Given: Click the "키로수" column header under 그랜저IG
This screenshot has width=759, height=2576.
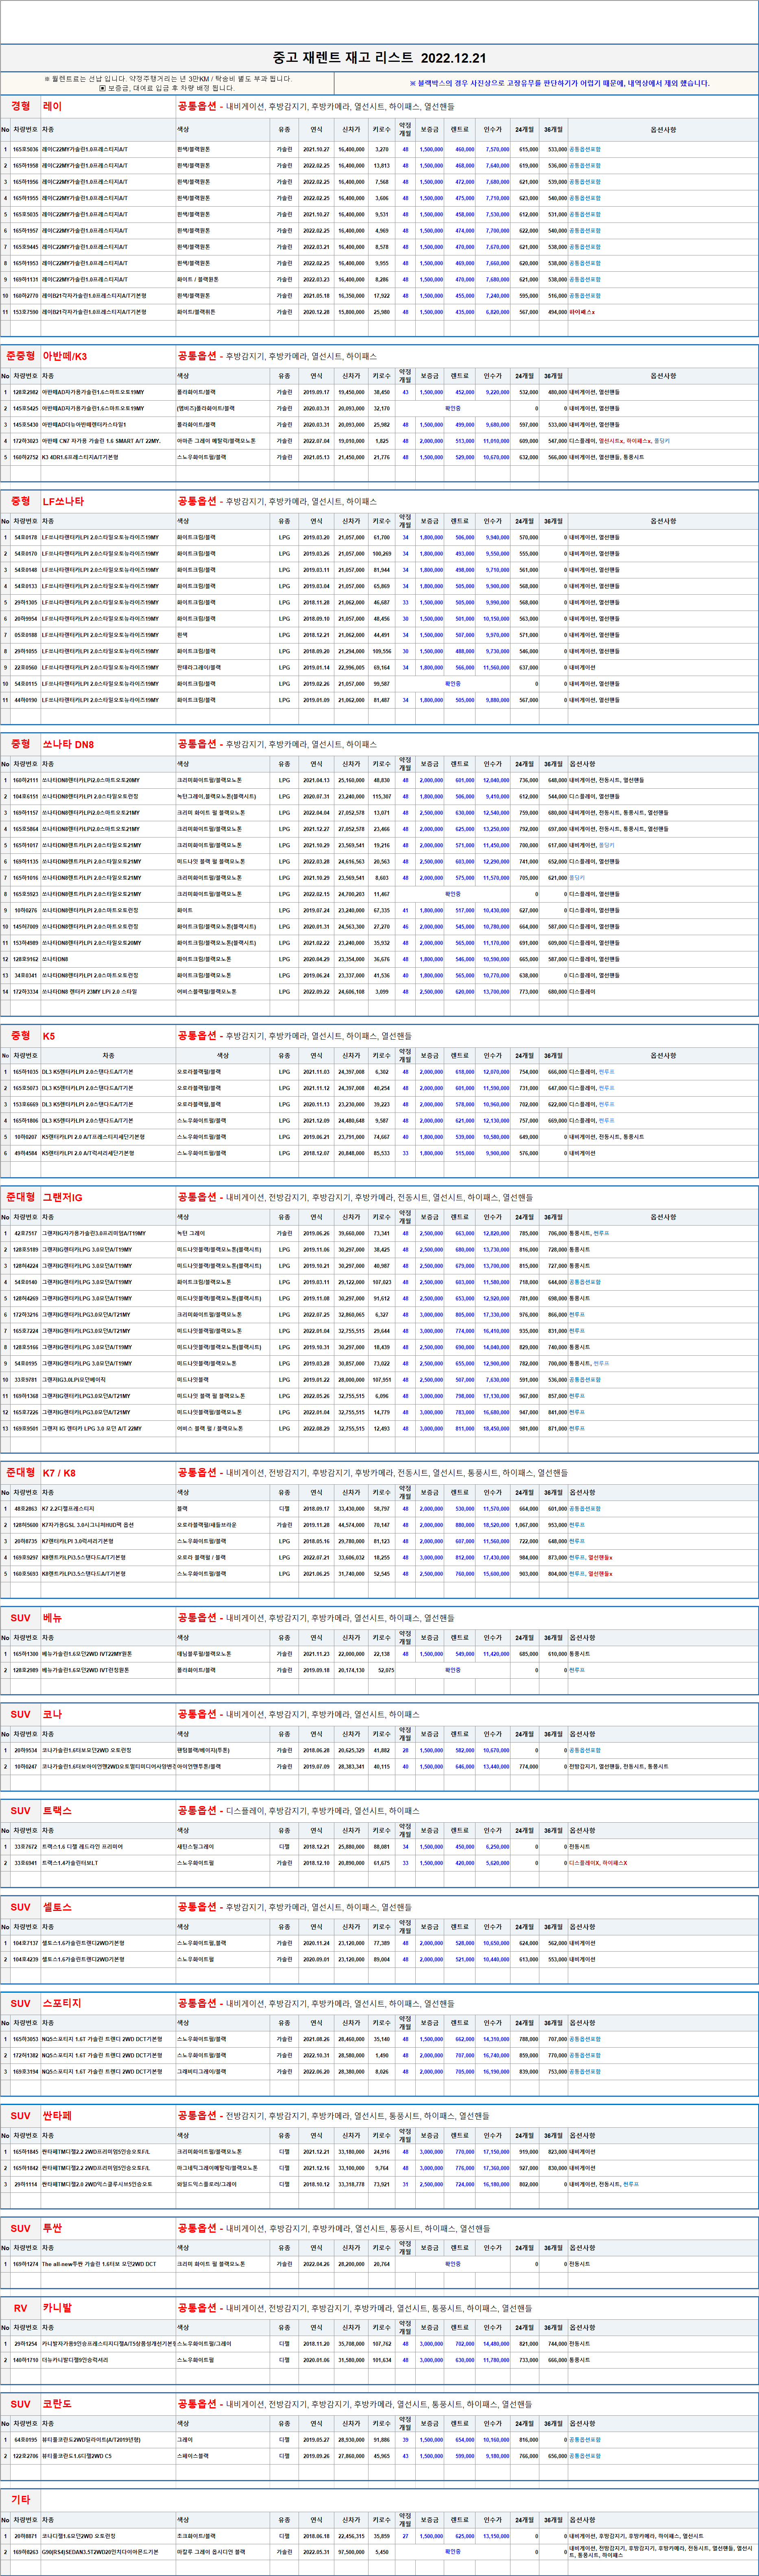Looking at the screenshot, I should (381, 1217).
